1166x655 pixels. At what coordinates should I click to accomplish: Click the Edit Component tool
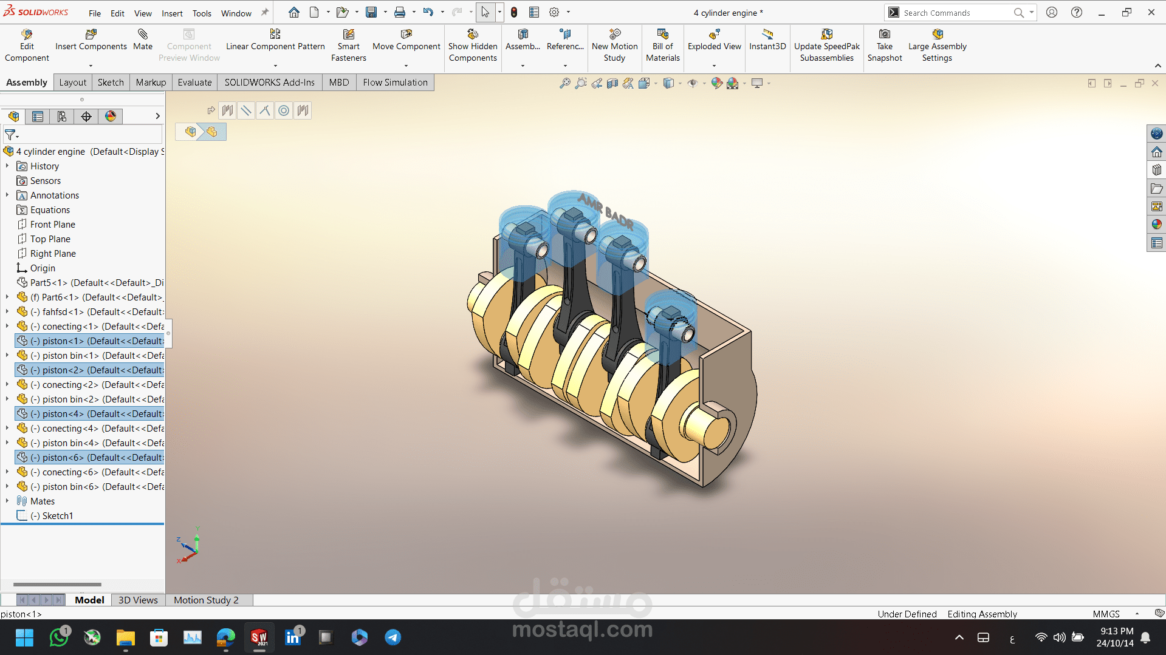pyautogui.click(x=27, y=46)
